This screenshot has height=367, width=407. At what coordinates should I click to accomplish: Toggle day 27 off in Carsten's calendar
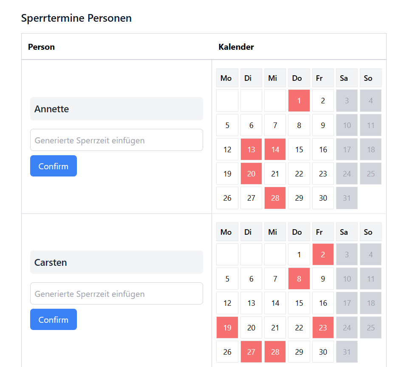(251, 351)
